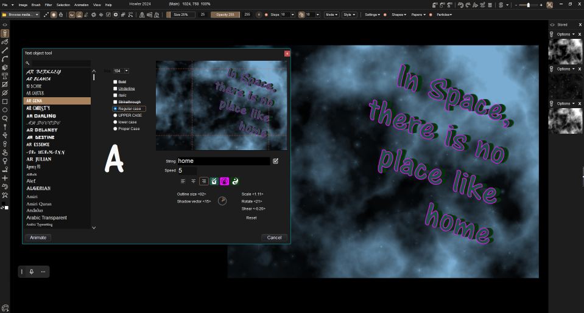Click the undo icon in the top toolbar

pyautogui.click(x=460, y=5)
